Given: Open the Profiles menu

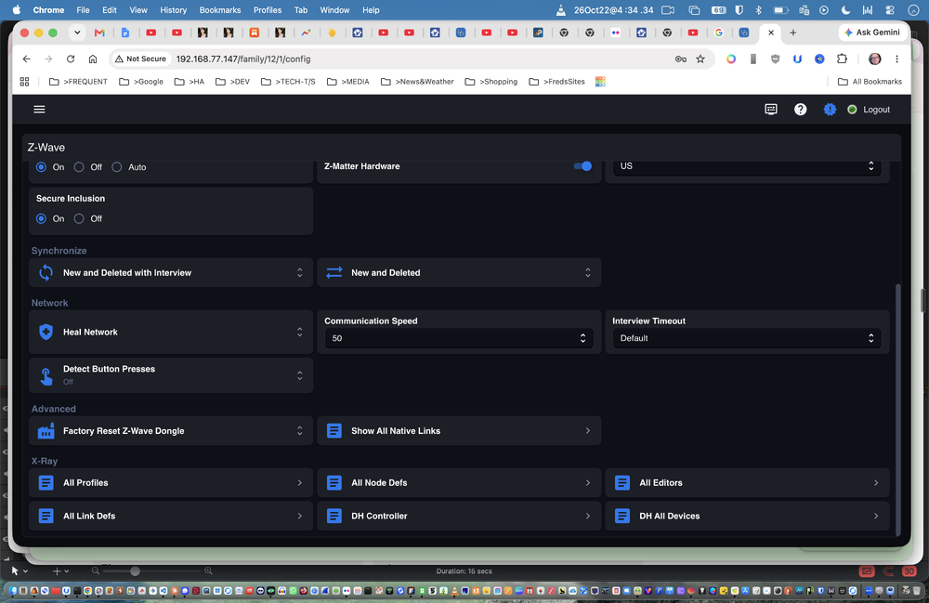Looking at the screenshot, I should (x=268, y=10).
